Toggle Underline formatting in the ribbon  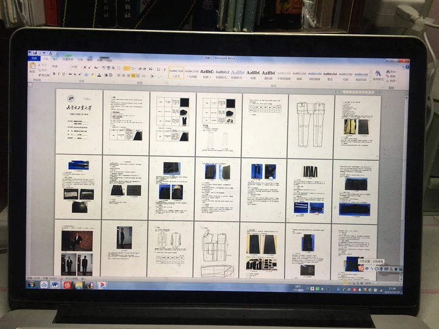pos(65,74)
